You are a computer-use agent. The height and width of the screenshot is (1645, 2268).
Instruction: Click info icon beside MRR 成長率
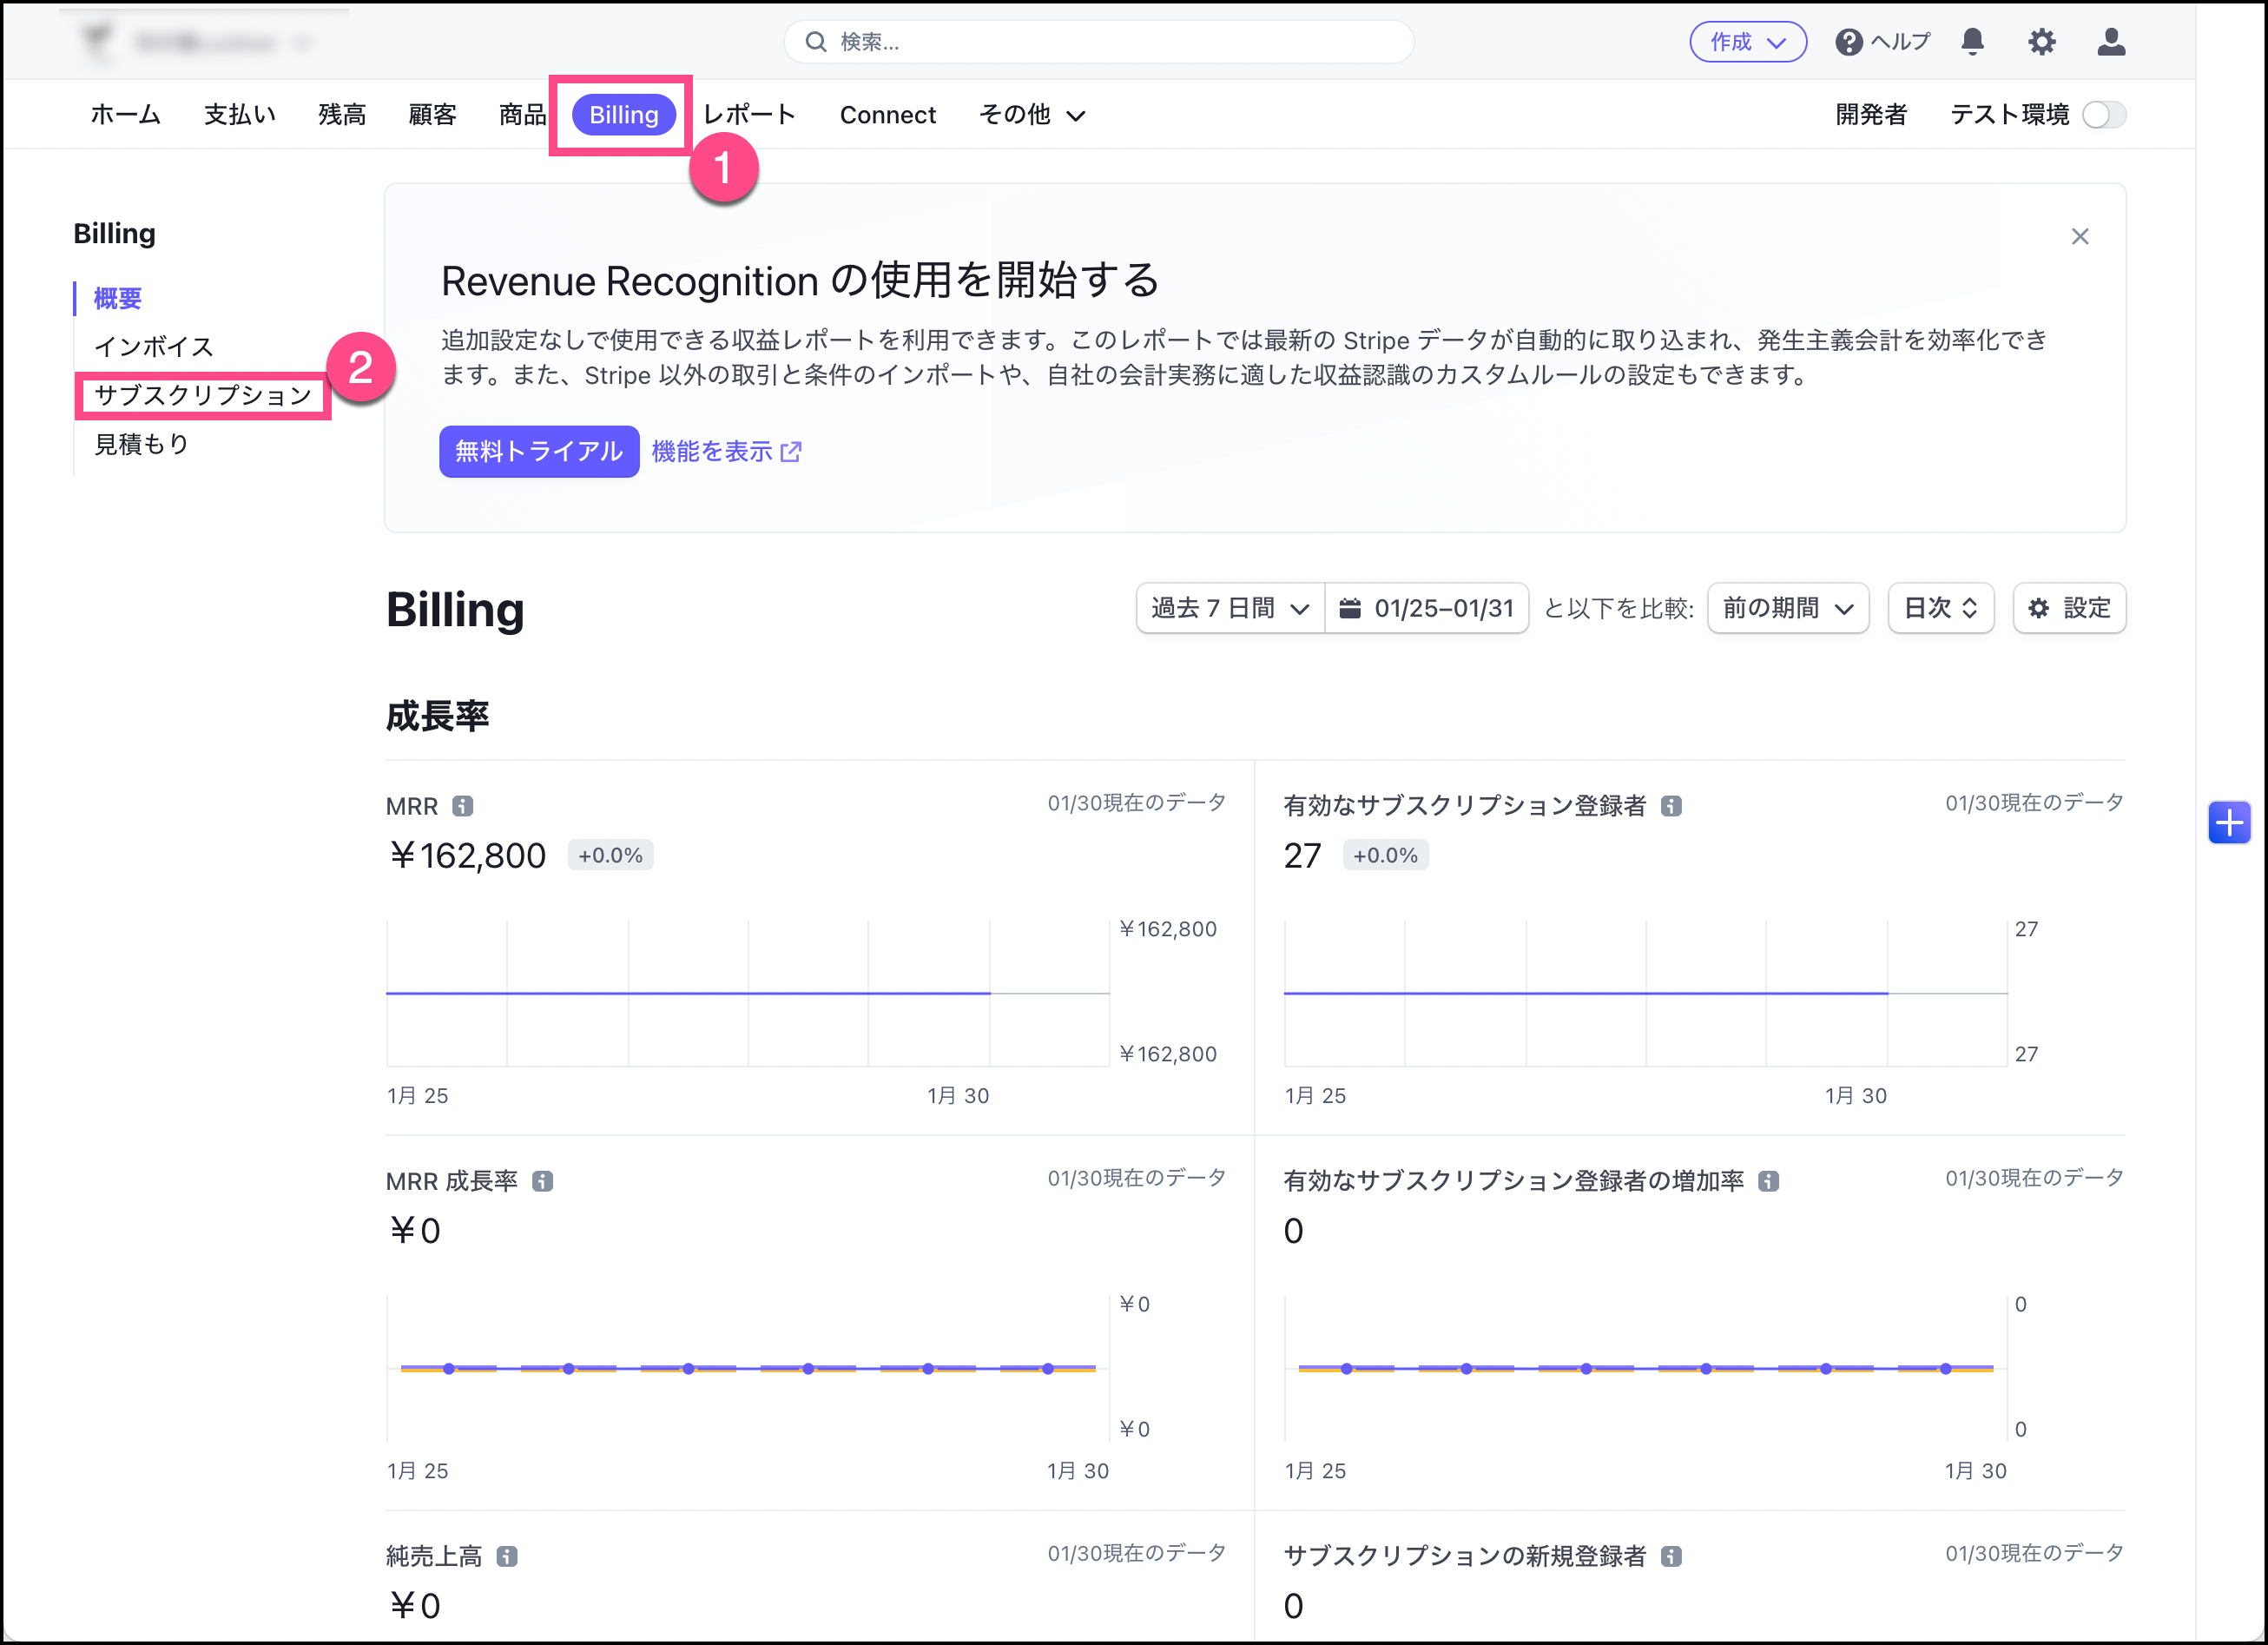point(542,1181)
